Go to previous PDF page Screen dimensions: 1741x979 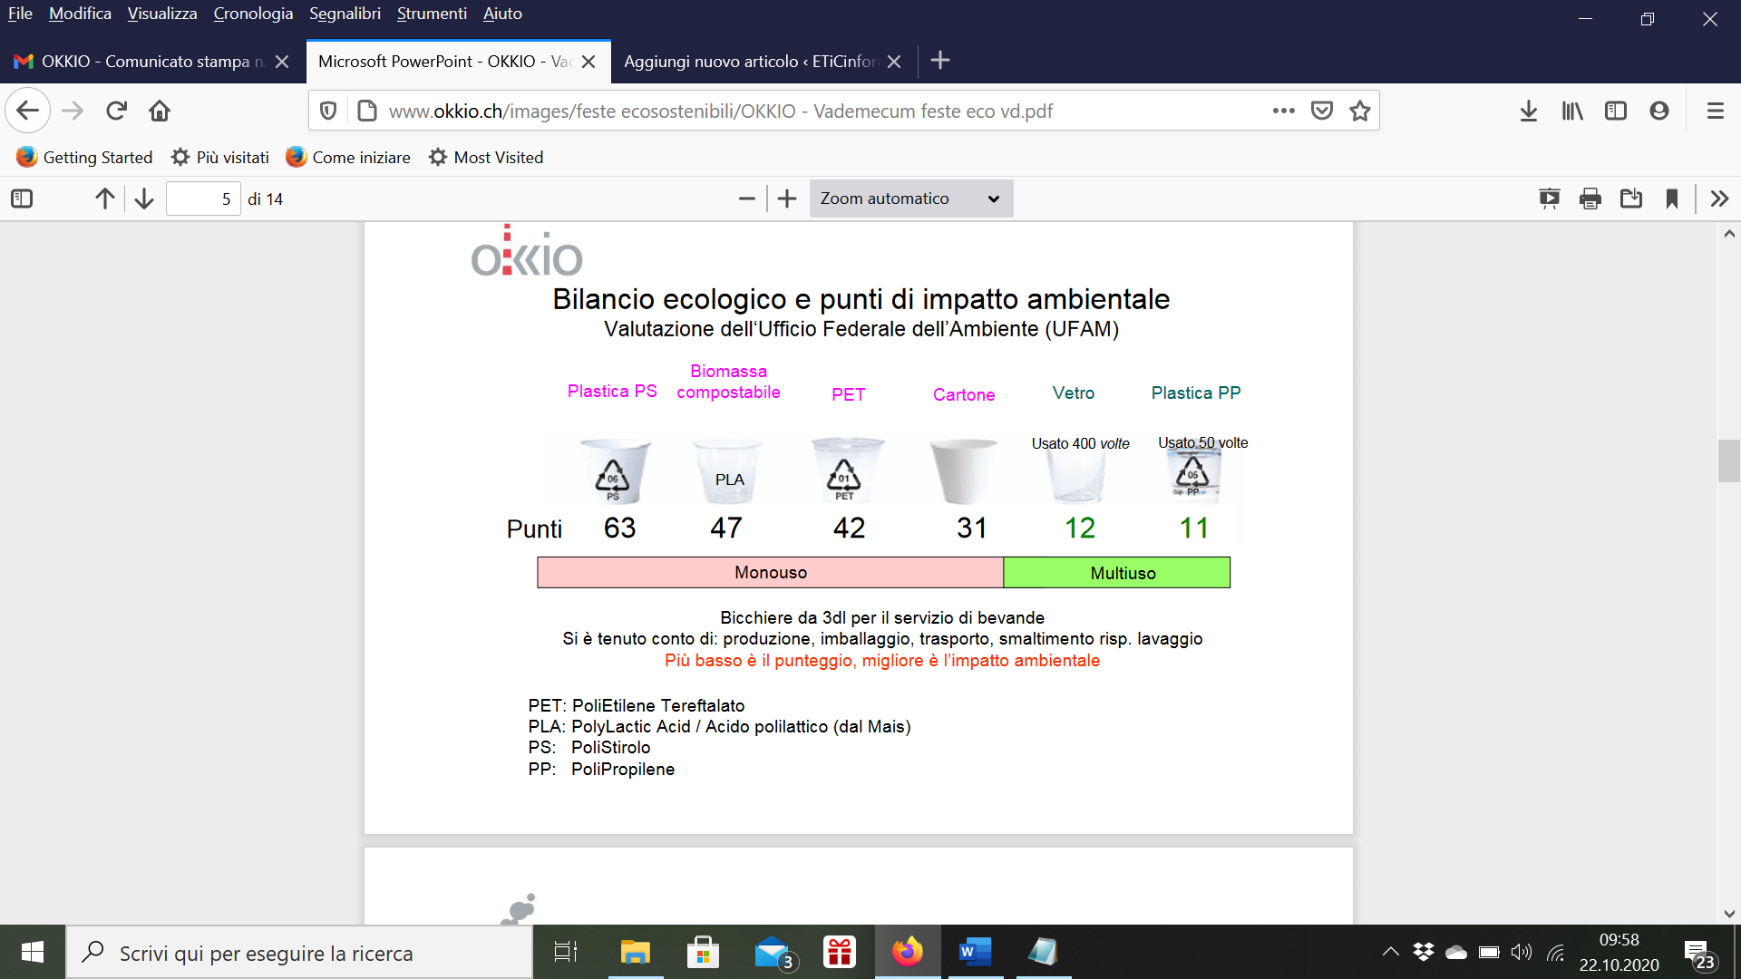pyautogui.click(x=105, y=199)
